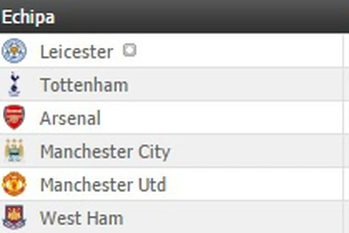349x233 pixels.
Task: Click the small square icon beside Leicester
Action: coord(129,51)
